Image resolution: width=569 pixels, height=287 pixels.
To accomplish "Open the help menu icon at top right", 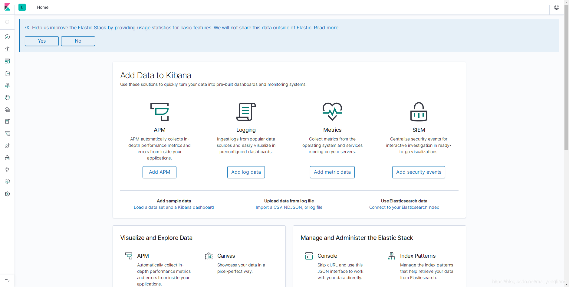I will point(557,7).
